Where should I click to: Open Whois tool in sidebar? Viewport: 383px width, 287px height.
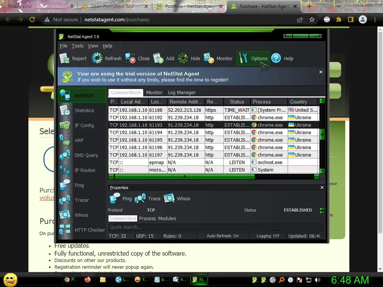82,215
